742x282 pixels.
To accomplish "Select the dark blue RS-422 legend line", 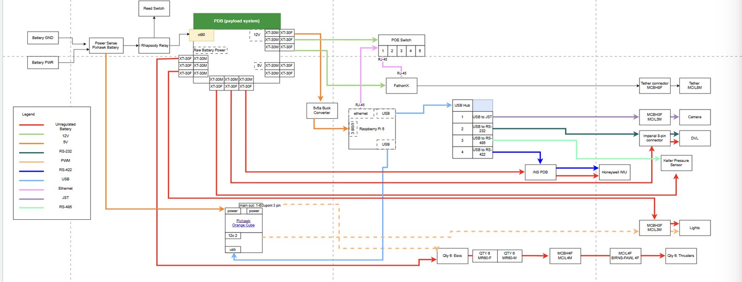I will click(32, 171).
